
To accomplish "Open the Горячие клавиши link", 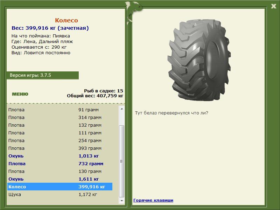I will pos(153,200).
